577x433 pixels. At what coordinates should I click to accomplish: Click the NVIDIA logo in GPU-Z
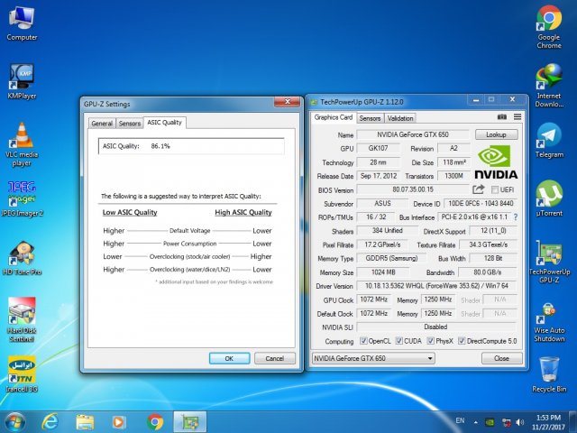[x=496, y=162]
